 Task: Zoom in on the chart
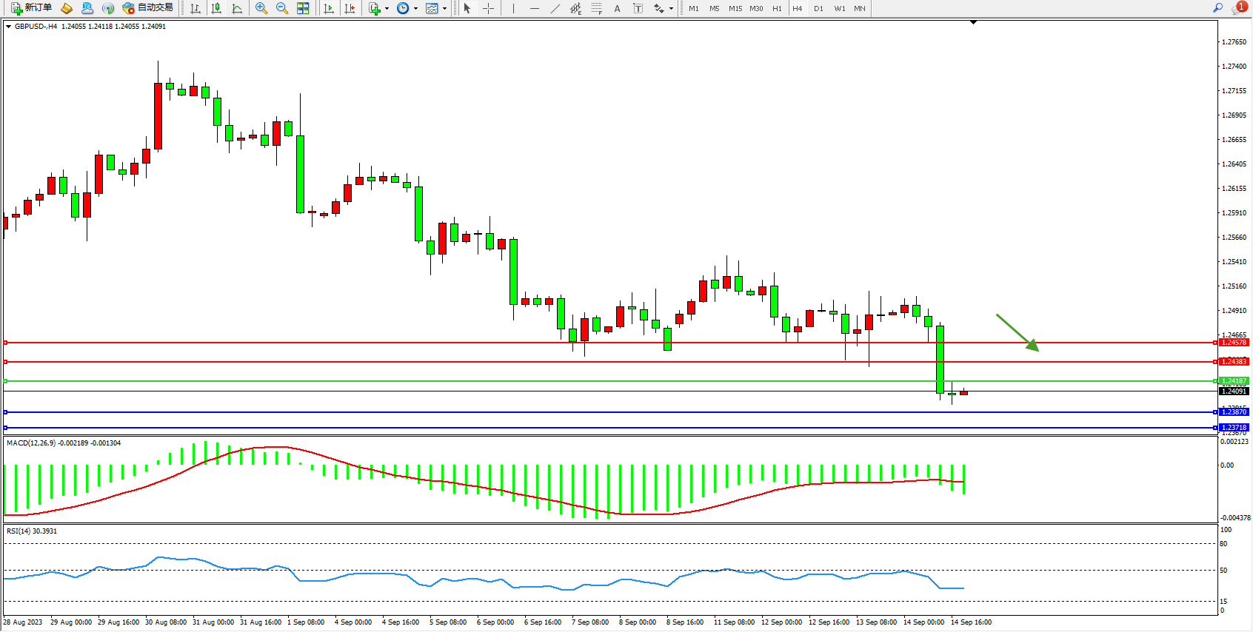point(261,8)
